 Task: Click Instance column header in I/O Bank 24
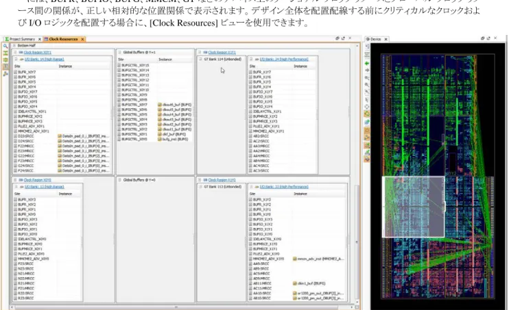point(304,66)
